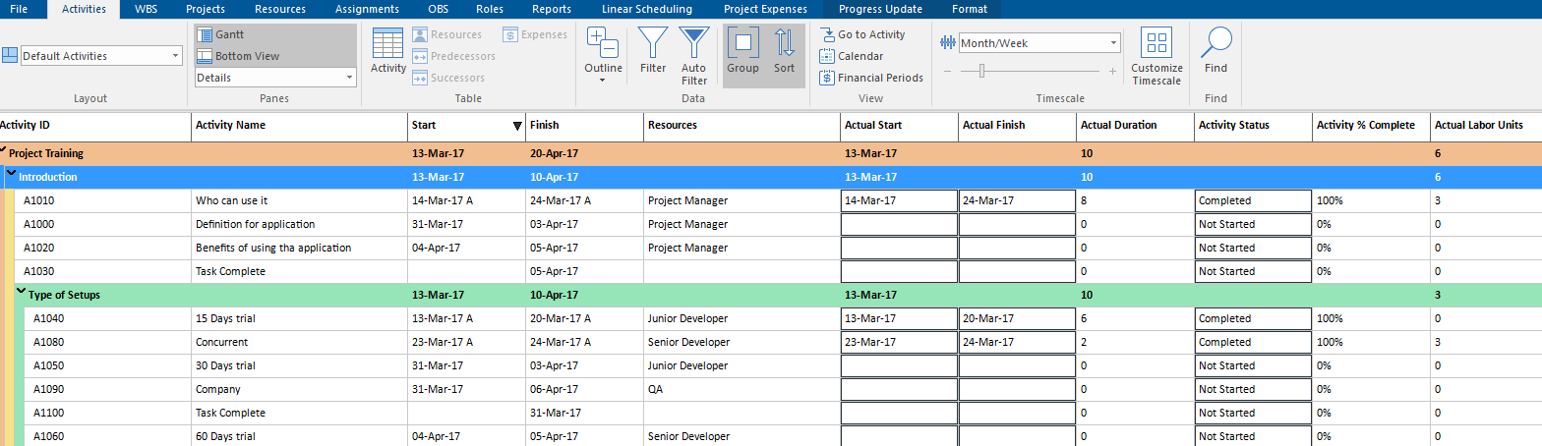This screenshot has height=446, width=1542.
Task: Click the Expenses table button
Action: pyautogui.click(x=535, y=34)
